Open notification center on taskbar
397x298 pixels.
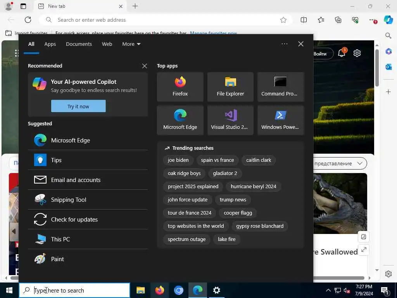point(384,291)
